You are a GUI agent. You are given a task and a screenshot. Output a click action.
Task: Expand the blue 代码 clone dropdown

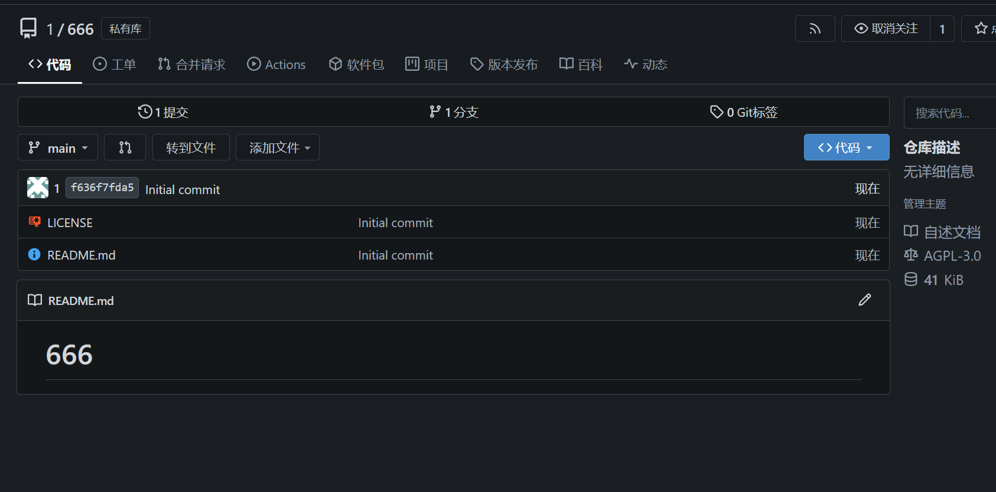coord(847,147)
